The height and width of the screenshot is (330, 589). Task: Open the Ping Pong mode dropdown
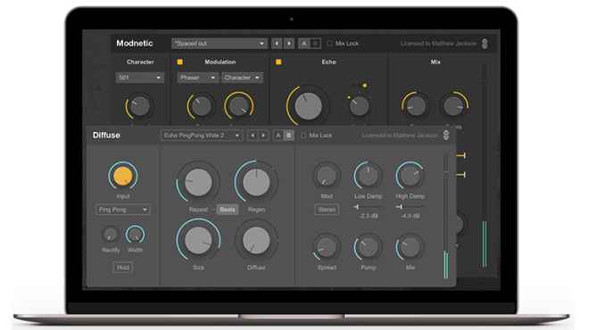(x=123, y=210)
